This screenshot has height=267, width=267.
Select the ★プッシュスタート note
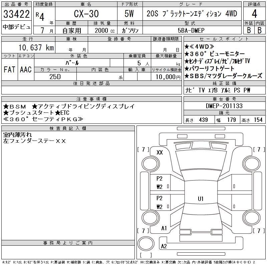29,113
